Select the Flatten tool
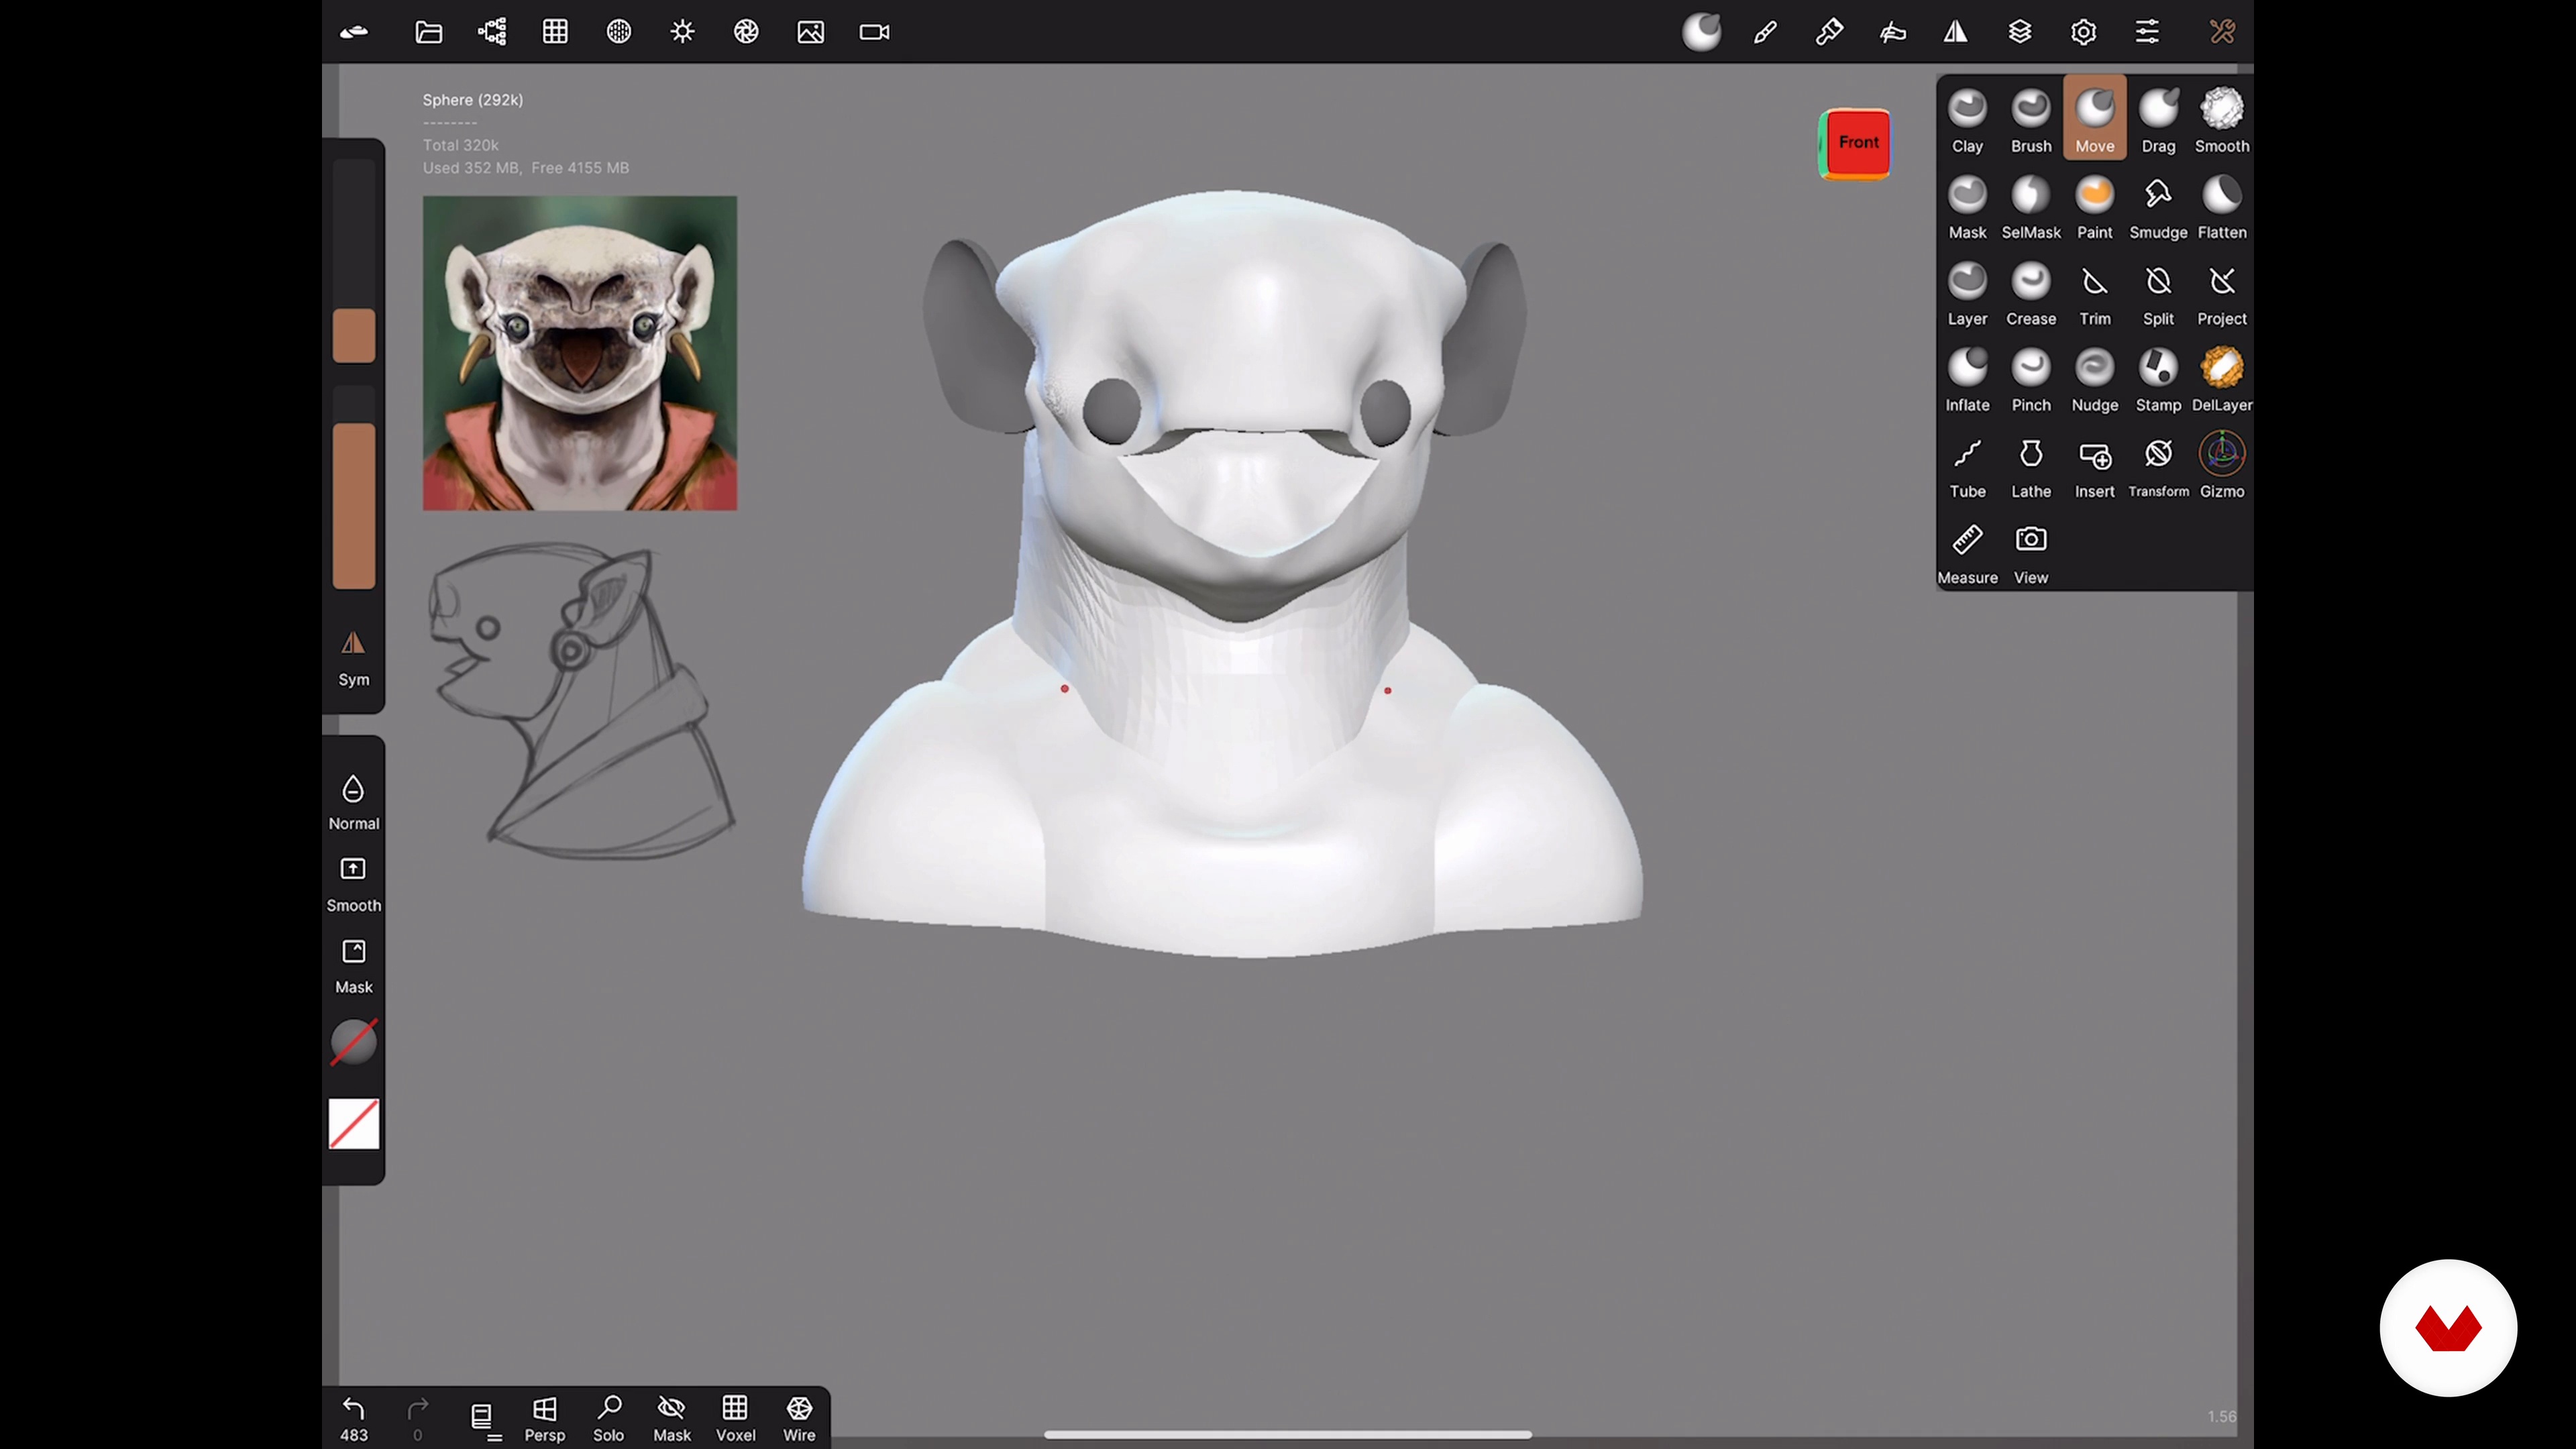This screenshot has height=1449, width=2576. [x=2222, y=207]
